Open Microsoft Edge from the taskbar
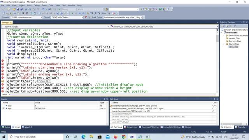 (x=83, y=136)
